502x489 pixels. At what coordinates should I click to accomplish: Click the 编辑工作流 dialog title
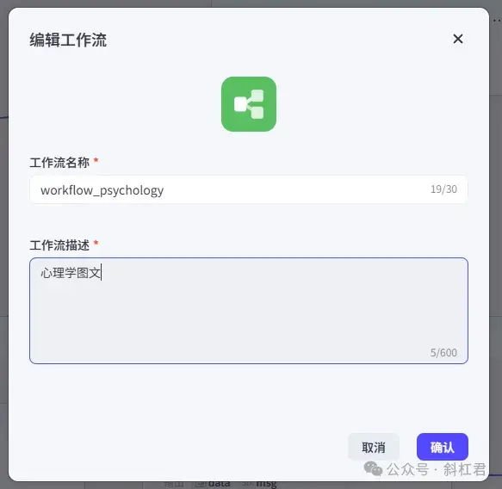point(68,40)
